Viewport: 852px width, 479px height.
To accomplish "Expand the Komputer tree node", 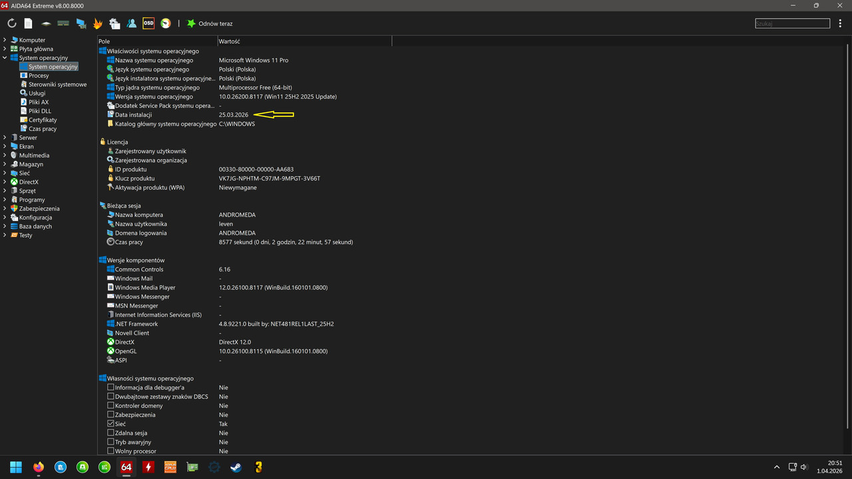I will coord(5,40).
